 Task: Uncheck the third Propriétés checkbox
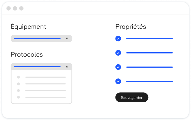click(x=118, y=67)
